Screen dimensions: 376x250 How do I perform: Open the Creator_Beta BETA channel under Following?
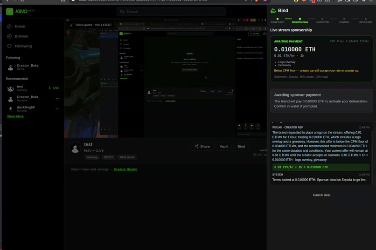click(x=33, y=67)
